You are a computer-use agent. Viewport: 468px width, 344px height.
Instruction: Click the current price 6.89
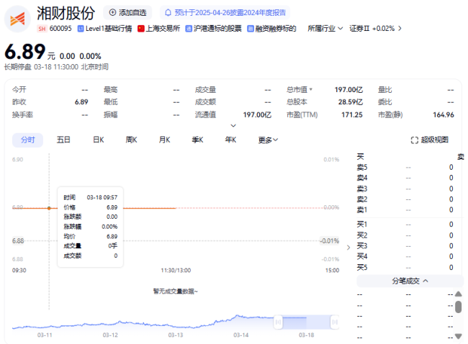click(x=25, y=52)
